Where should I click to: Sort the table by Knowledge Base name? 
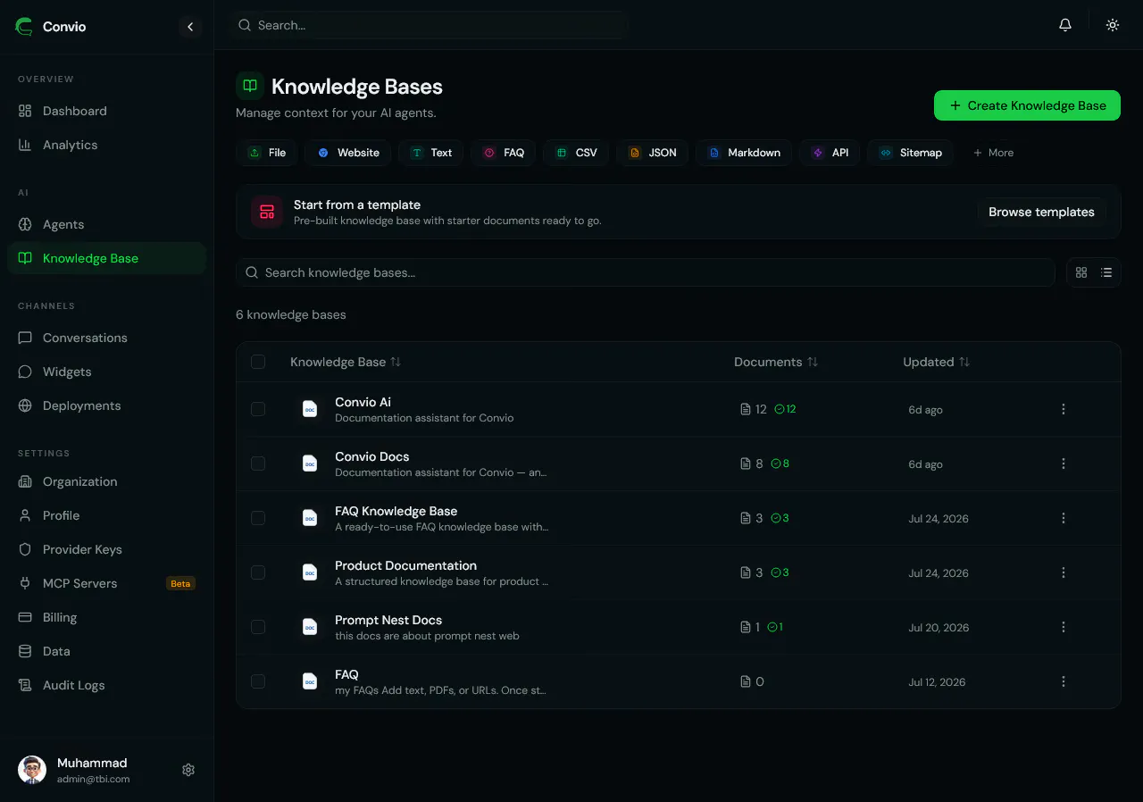(x=346, y=362)
